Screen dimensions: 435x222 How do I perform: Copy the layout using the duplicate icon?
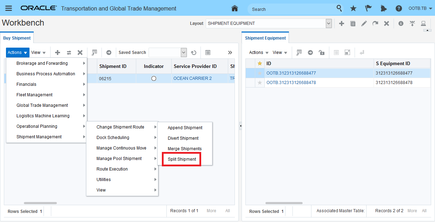[x=353, y=23]
